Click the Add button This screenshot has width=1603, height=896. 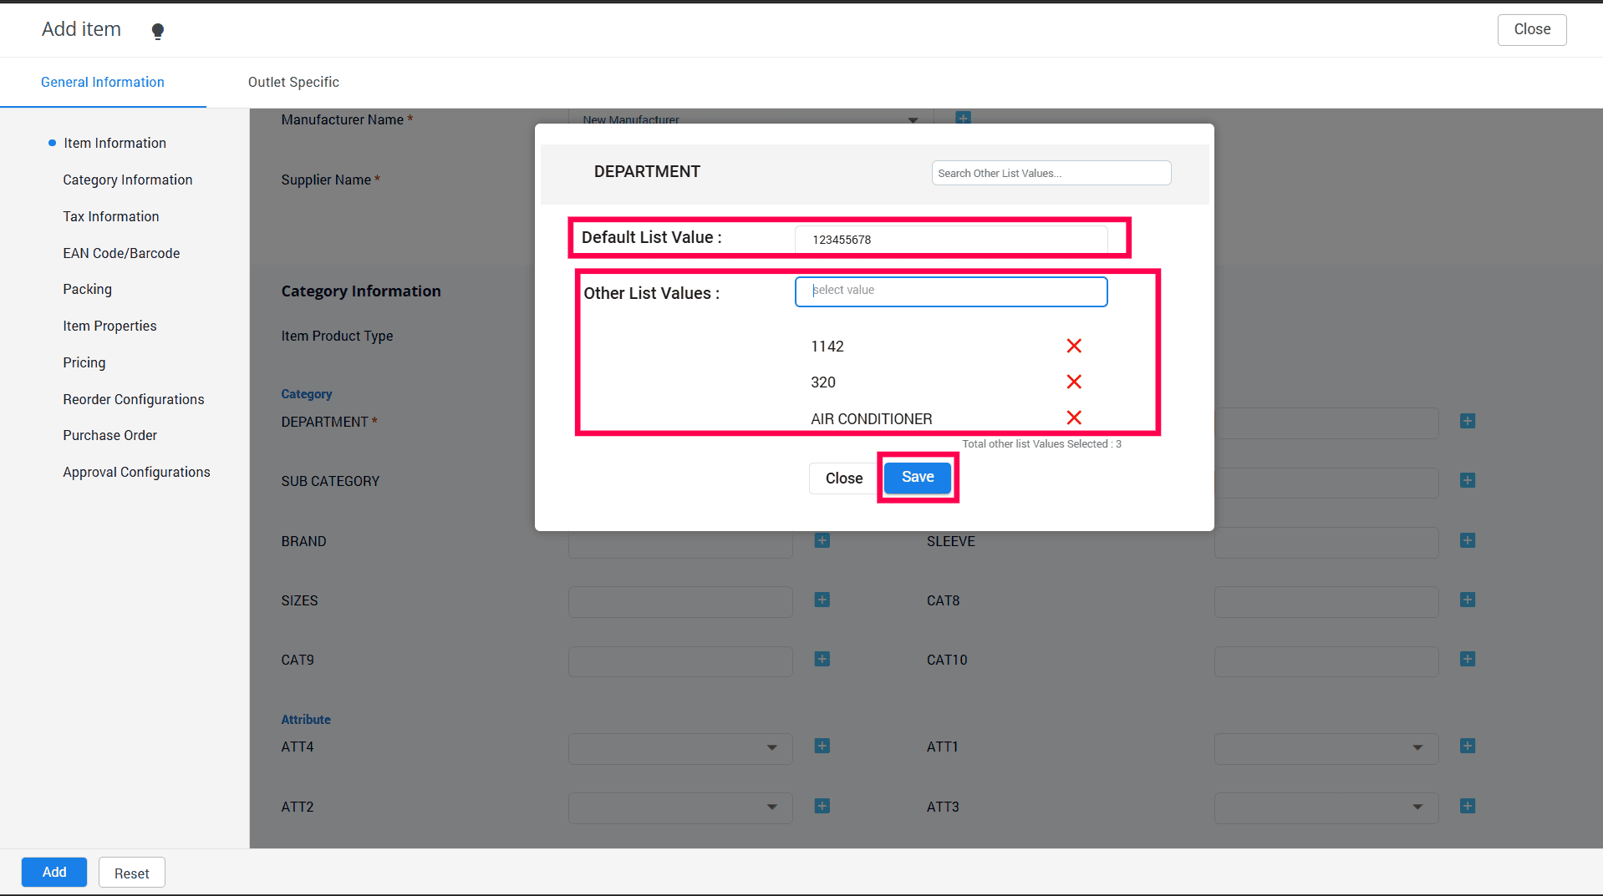54,872
